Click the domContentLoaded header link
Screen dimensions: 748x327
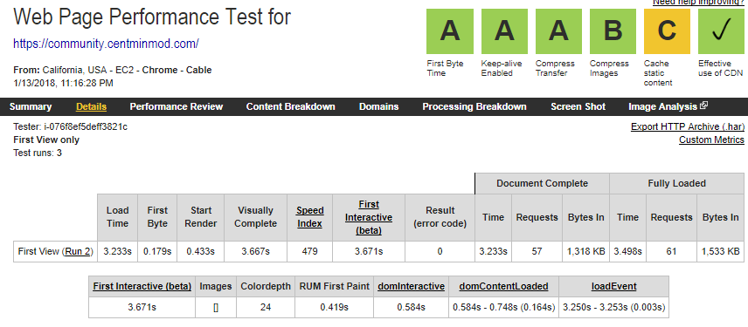(503, 287)
